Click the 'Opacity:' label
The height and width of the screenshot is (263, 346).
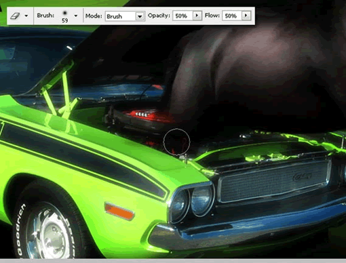coord(159,16)
